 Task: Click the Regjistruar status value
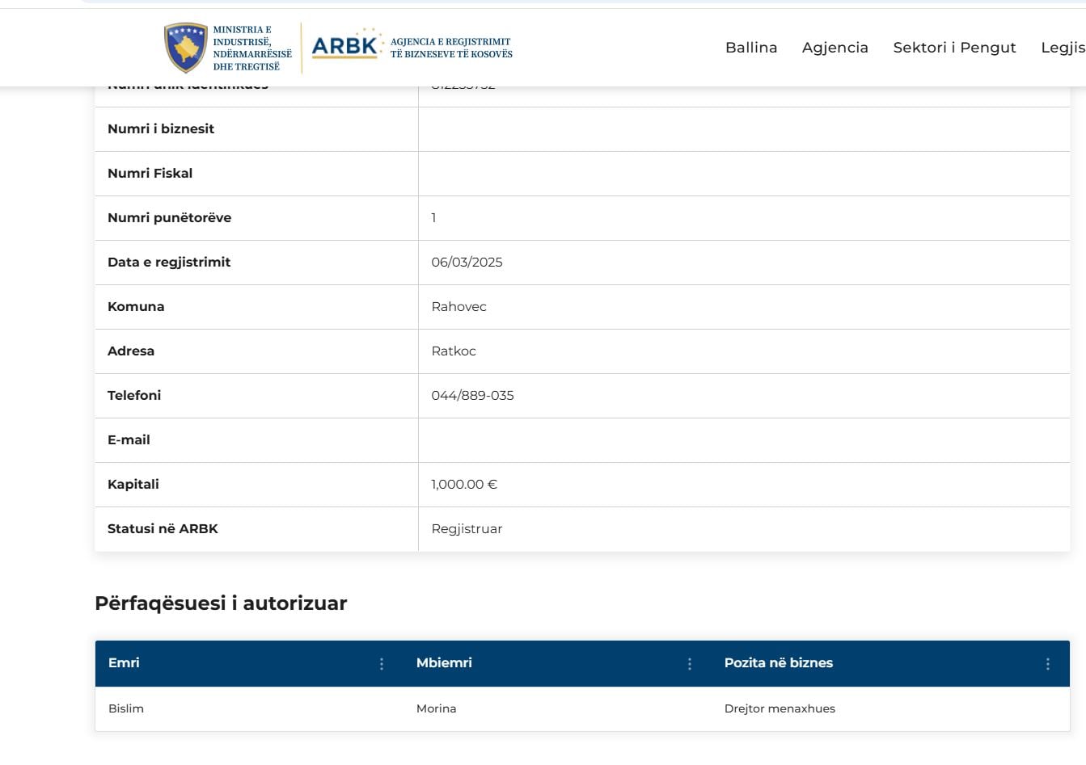467,529
